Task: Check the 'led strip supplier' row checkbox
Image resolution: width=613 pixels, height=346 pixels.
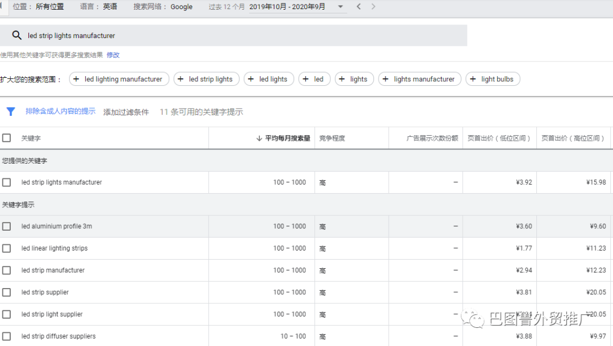Action: click(6, 292)
